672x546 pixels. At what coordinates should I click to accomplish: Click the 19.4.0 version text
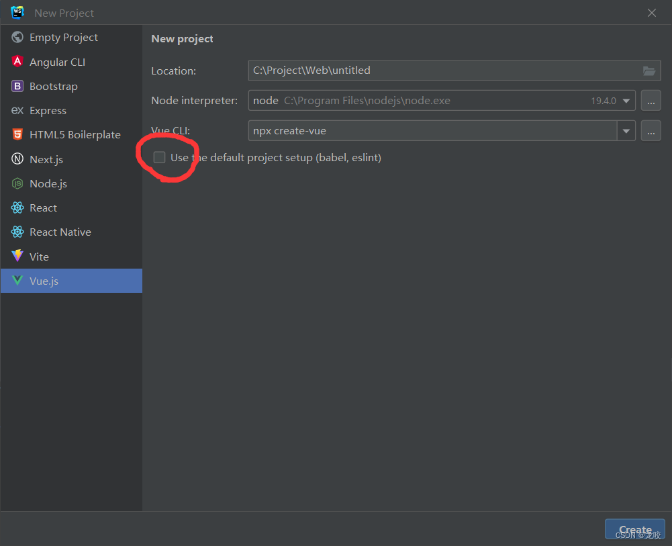(604, 101)
